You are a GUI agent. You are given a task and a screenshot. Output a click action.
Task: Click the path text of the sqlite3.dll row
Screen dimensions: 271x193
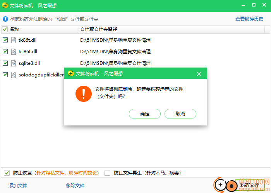pyautogui.click(x=115, y=63)
